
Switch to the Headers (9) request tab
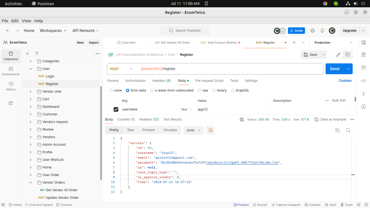click(161, 81)
